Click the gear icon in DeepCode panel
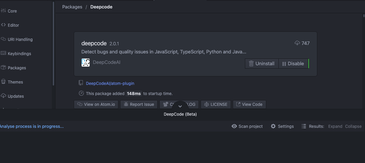The height and width of the screenshot is (163, 365). [273, 126]
